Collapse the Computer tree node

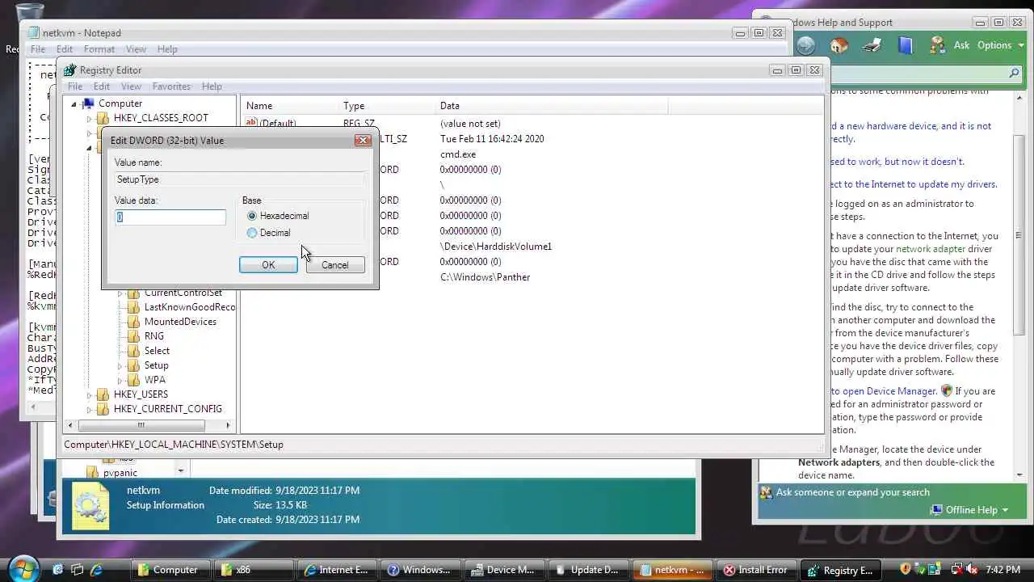click(x=74, y=103)
